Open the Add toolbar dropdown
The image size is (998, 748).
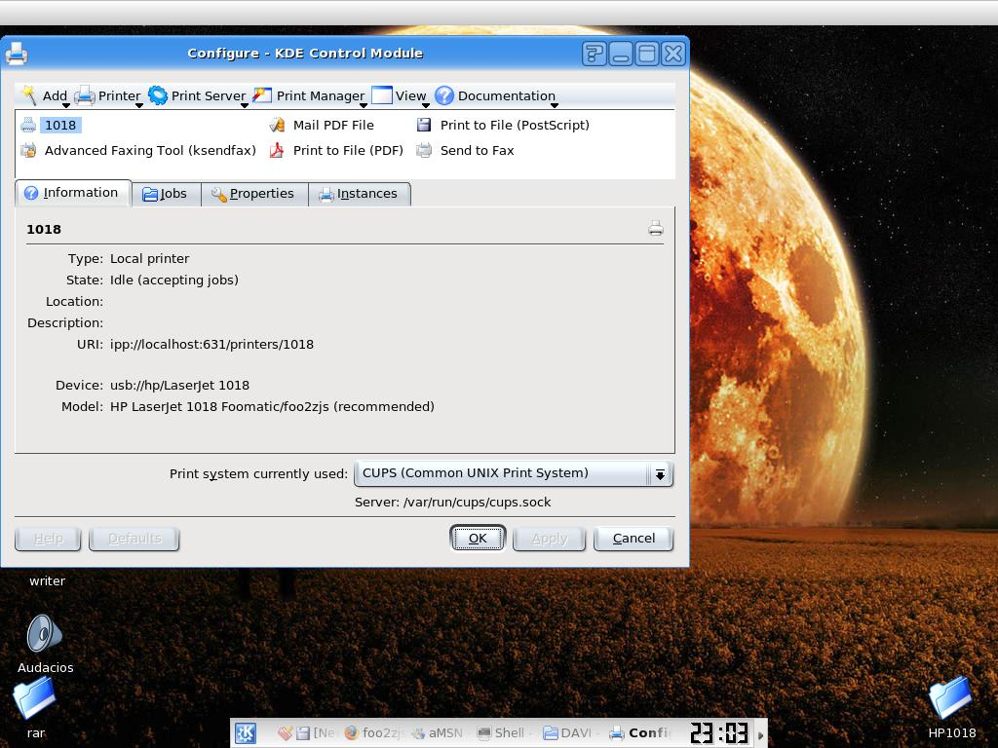(x=45, y=96)
